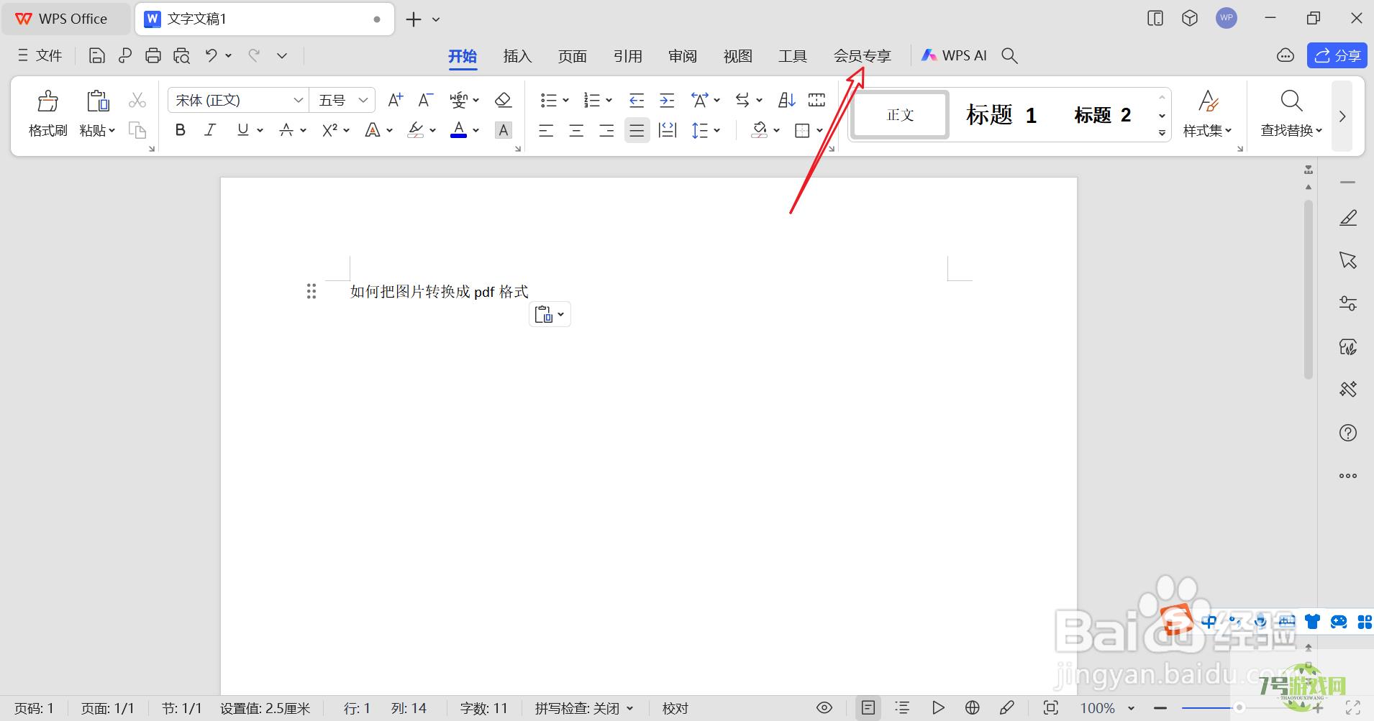This screenshot has height=721, width=1374.
Task: Open the 会员专享 tab
Action: pyautogui.click(x=863, y=56)
